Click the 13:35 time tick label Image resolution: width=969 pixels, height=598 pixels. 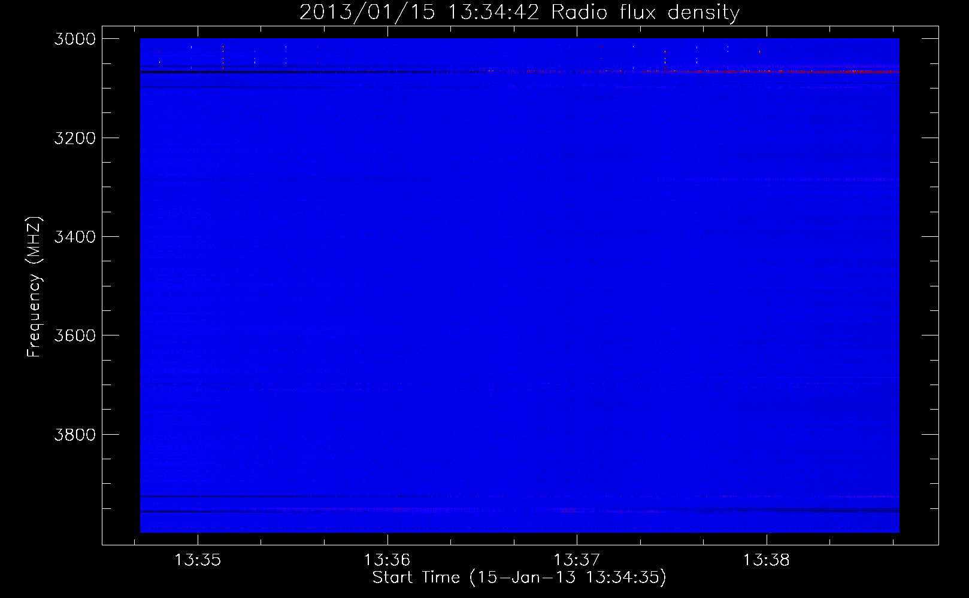point(198,560)
